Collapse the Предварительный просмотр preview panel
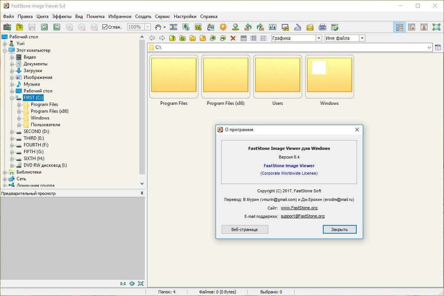 point(142,193)
